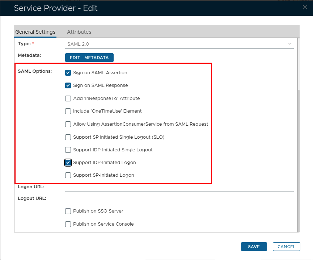The height and width of the screenshot is (260, 313).
Task: Select the General Settings tab
Action: point(35,32)
